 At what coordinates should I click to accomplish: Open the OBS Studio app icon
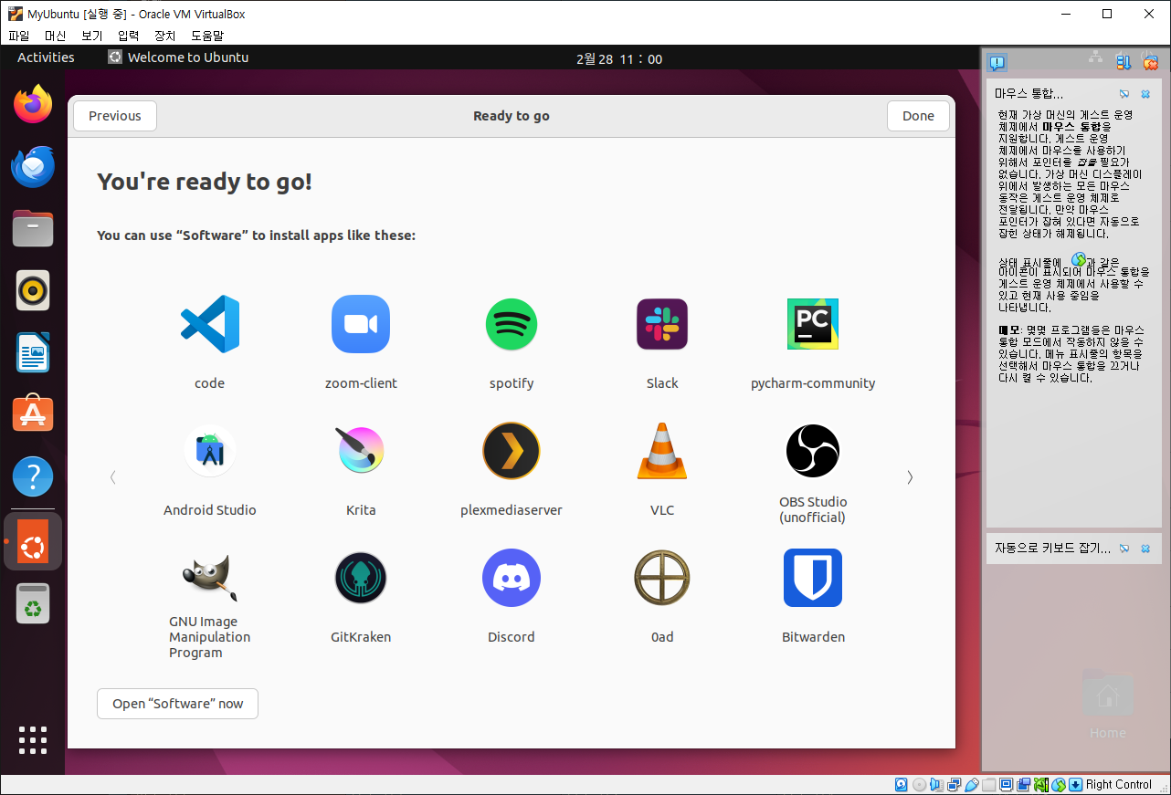click(813, 451)
